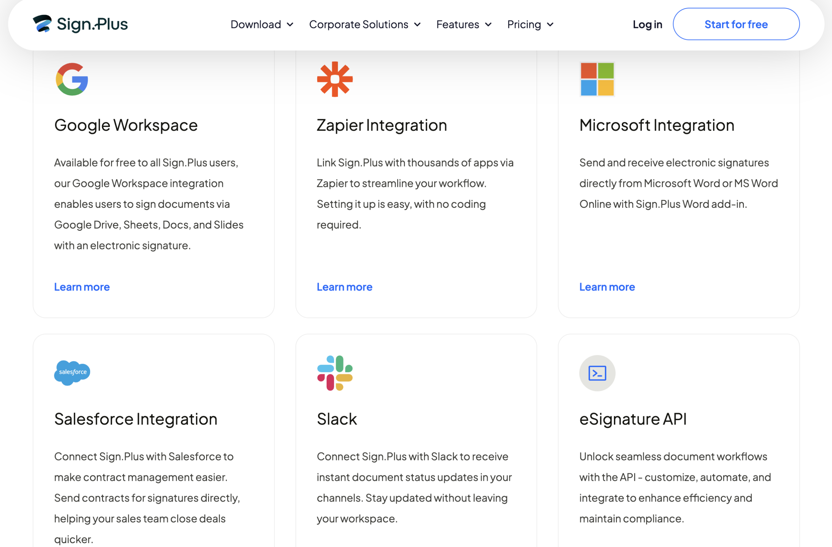Expand the Pricing chevron arrow
The width and height of the screenshot is (832, 547).
tap(550, 24)
